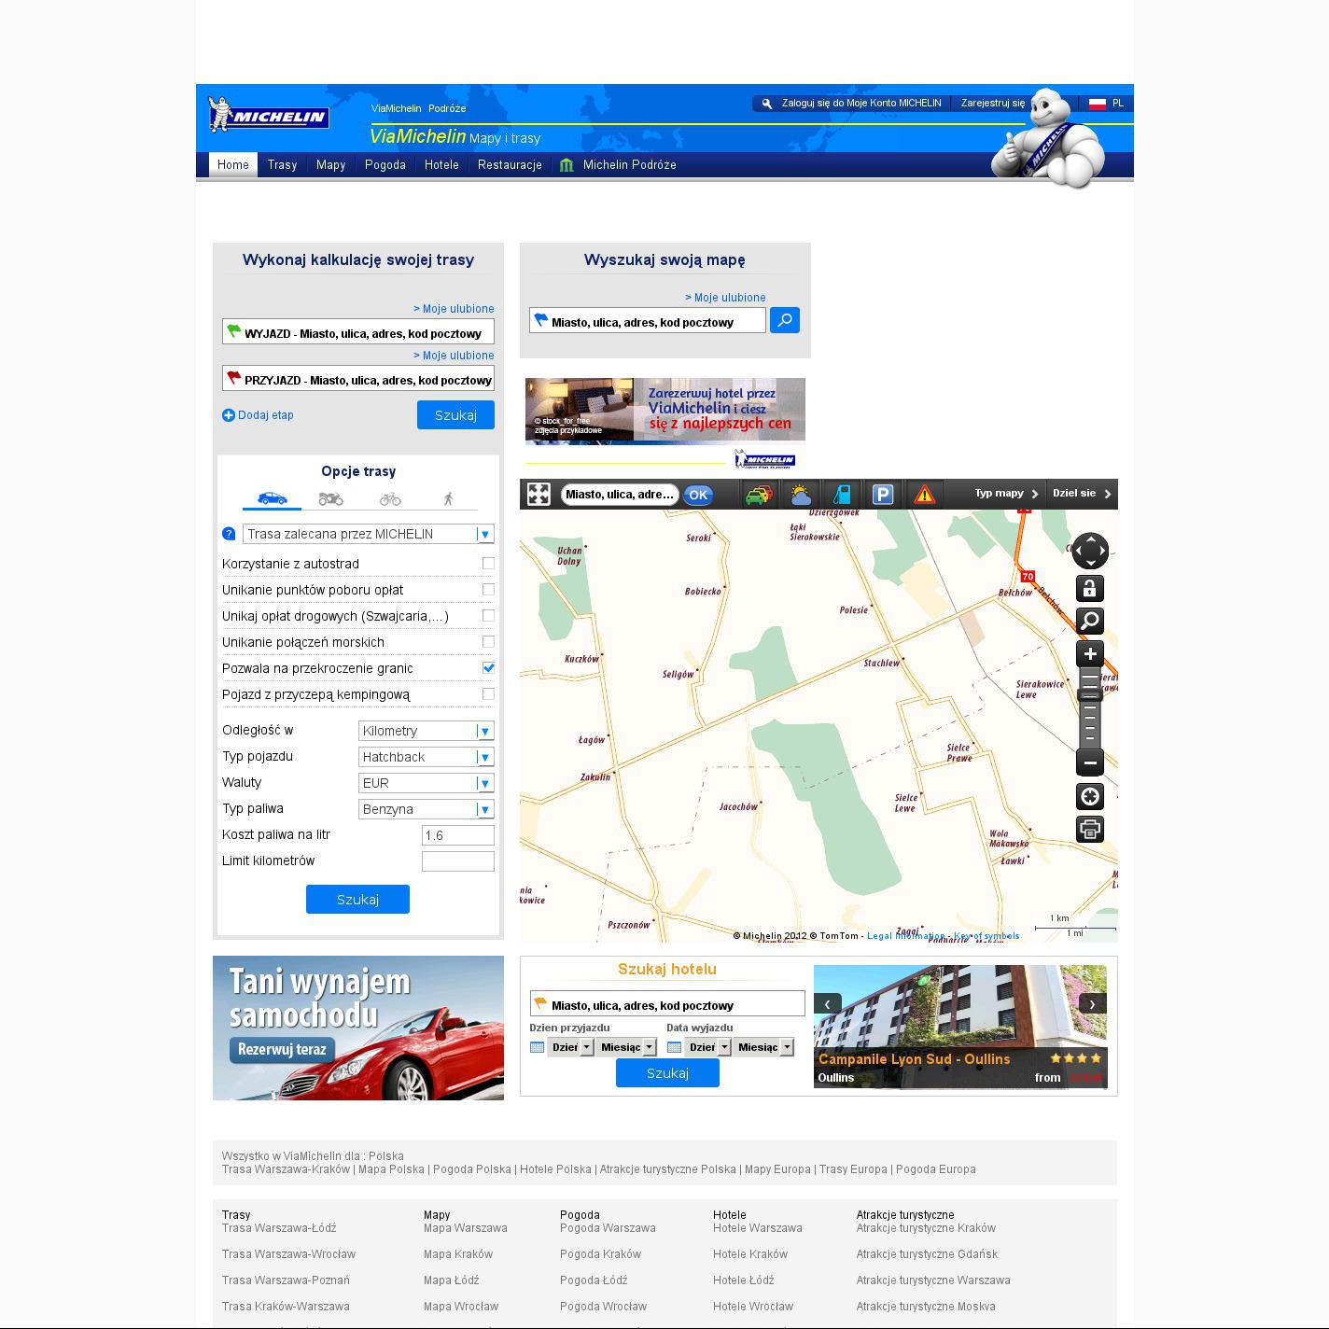Viewport: 1329px width, 1329px height.
Task: Click the traffic cars icon in map toolbar
Action: point(758,495)
